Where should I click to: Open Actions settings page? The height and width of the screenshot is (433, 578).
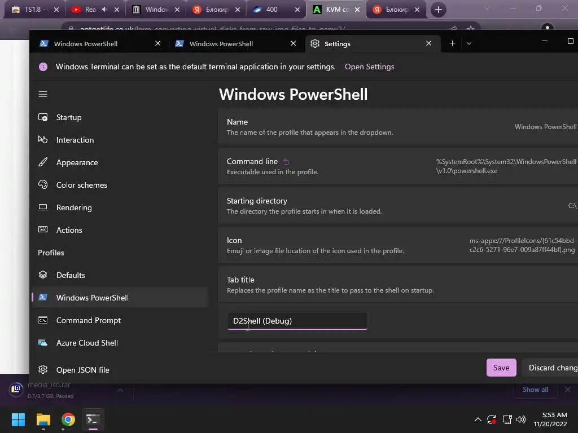point(120,230)
